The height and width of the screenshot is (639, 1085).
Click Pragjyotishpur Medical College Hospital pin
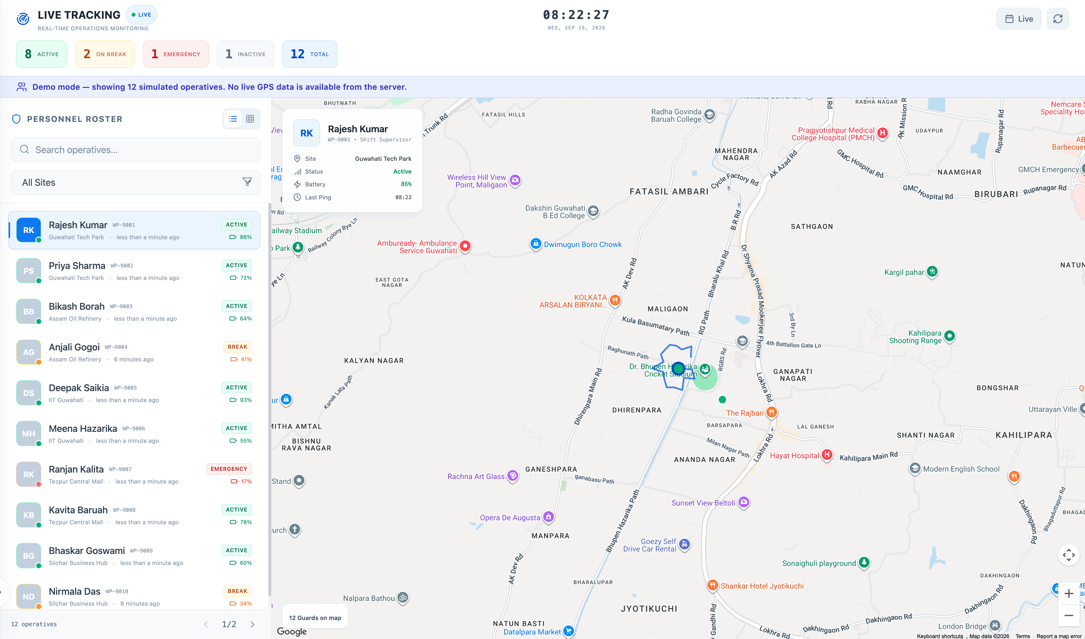tap(883, 133)
